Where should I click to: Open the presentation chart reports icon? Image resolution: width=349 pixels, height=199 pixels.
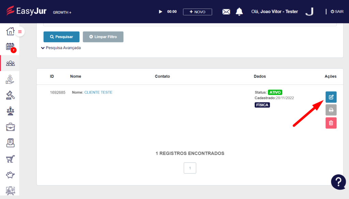coord(10,191)
